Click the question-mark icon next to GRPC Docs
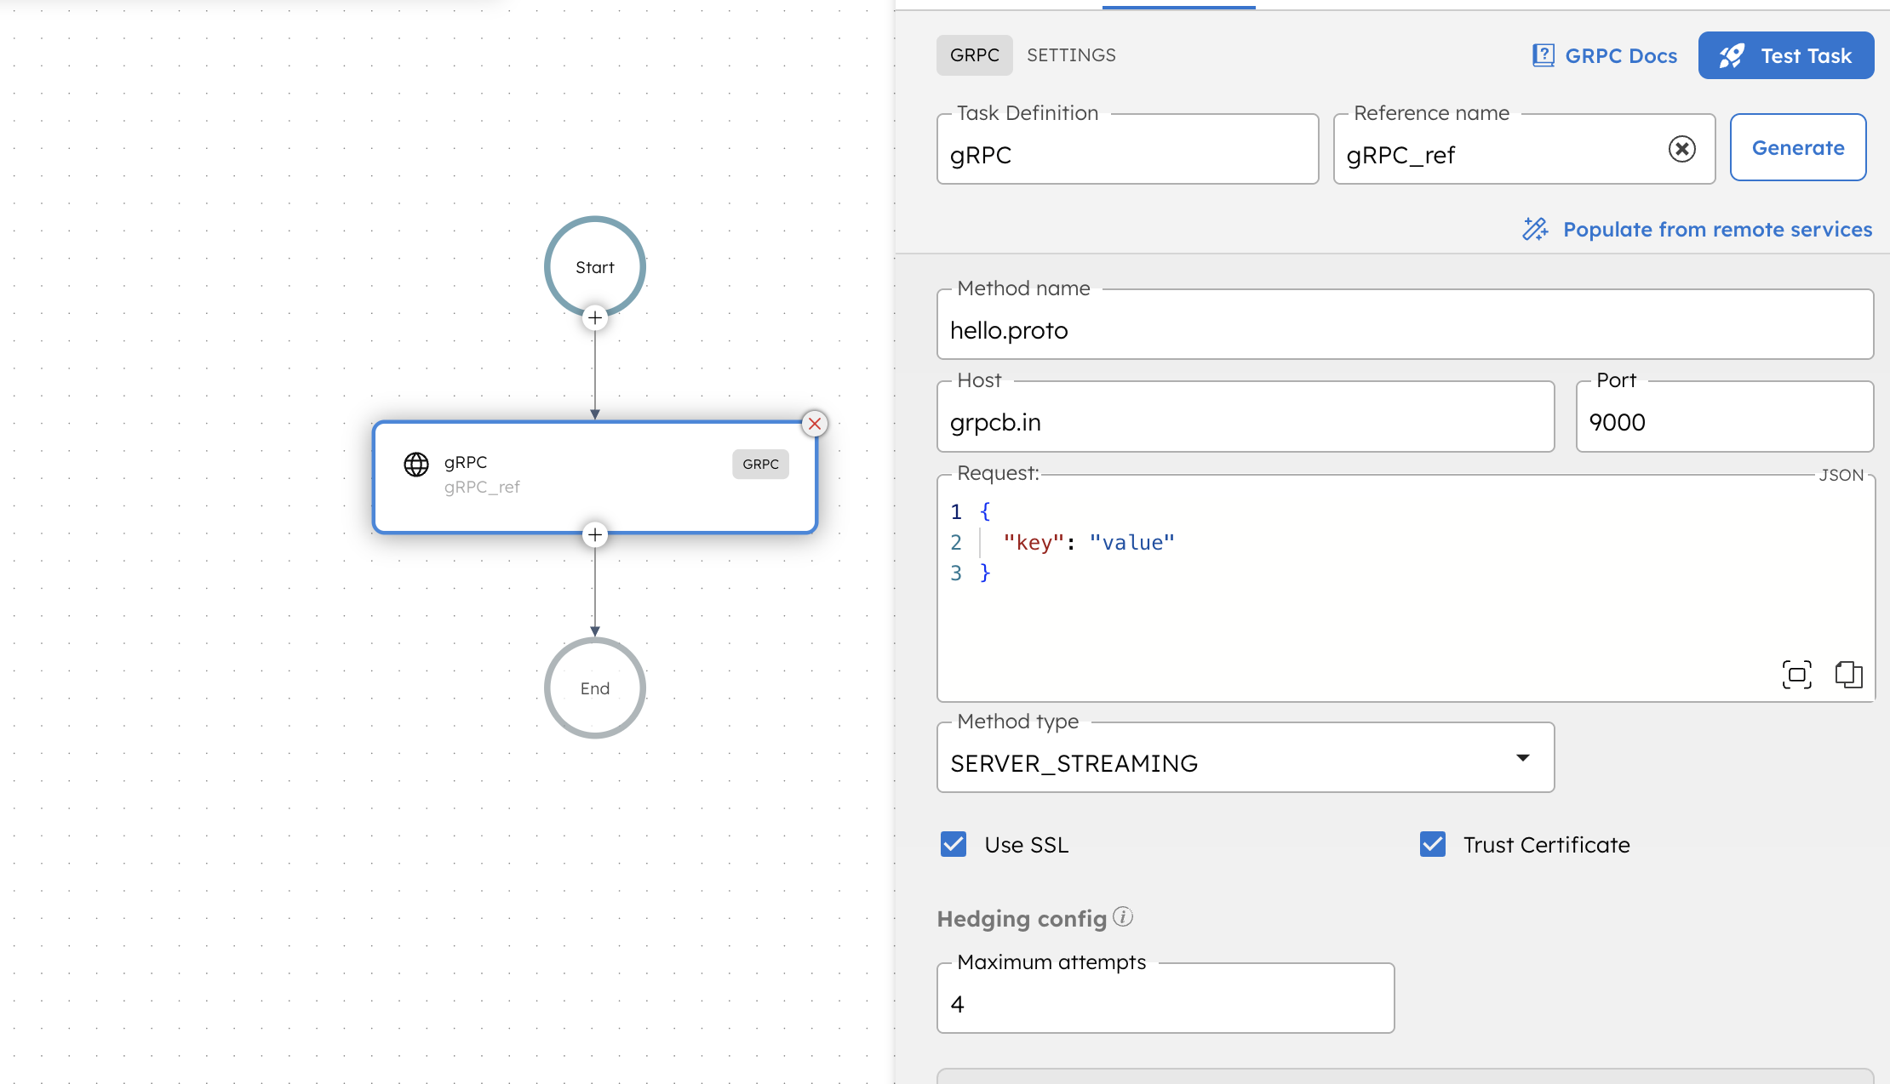The height and width of the screenshot is (1084, 1890). (x=1543, y=54)
